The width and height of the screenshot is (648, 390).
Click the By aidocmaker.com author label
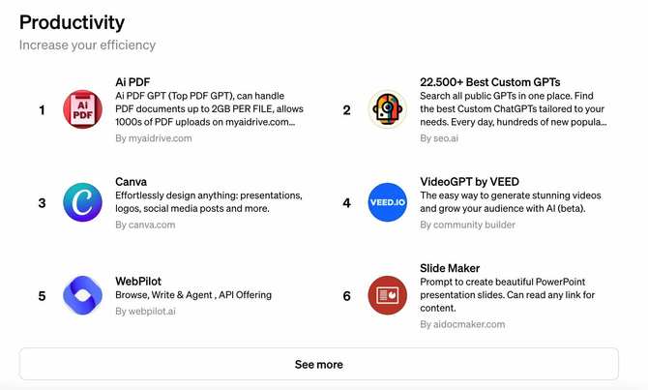click(x=462, y=324)
